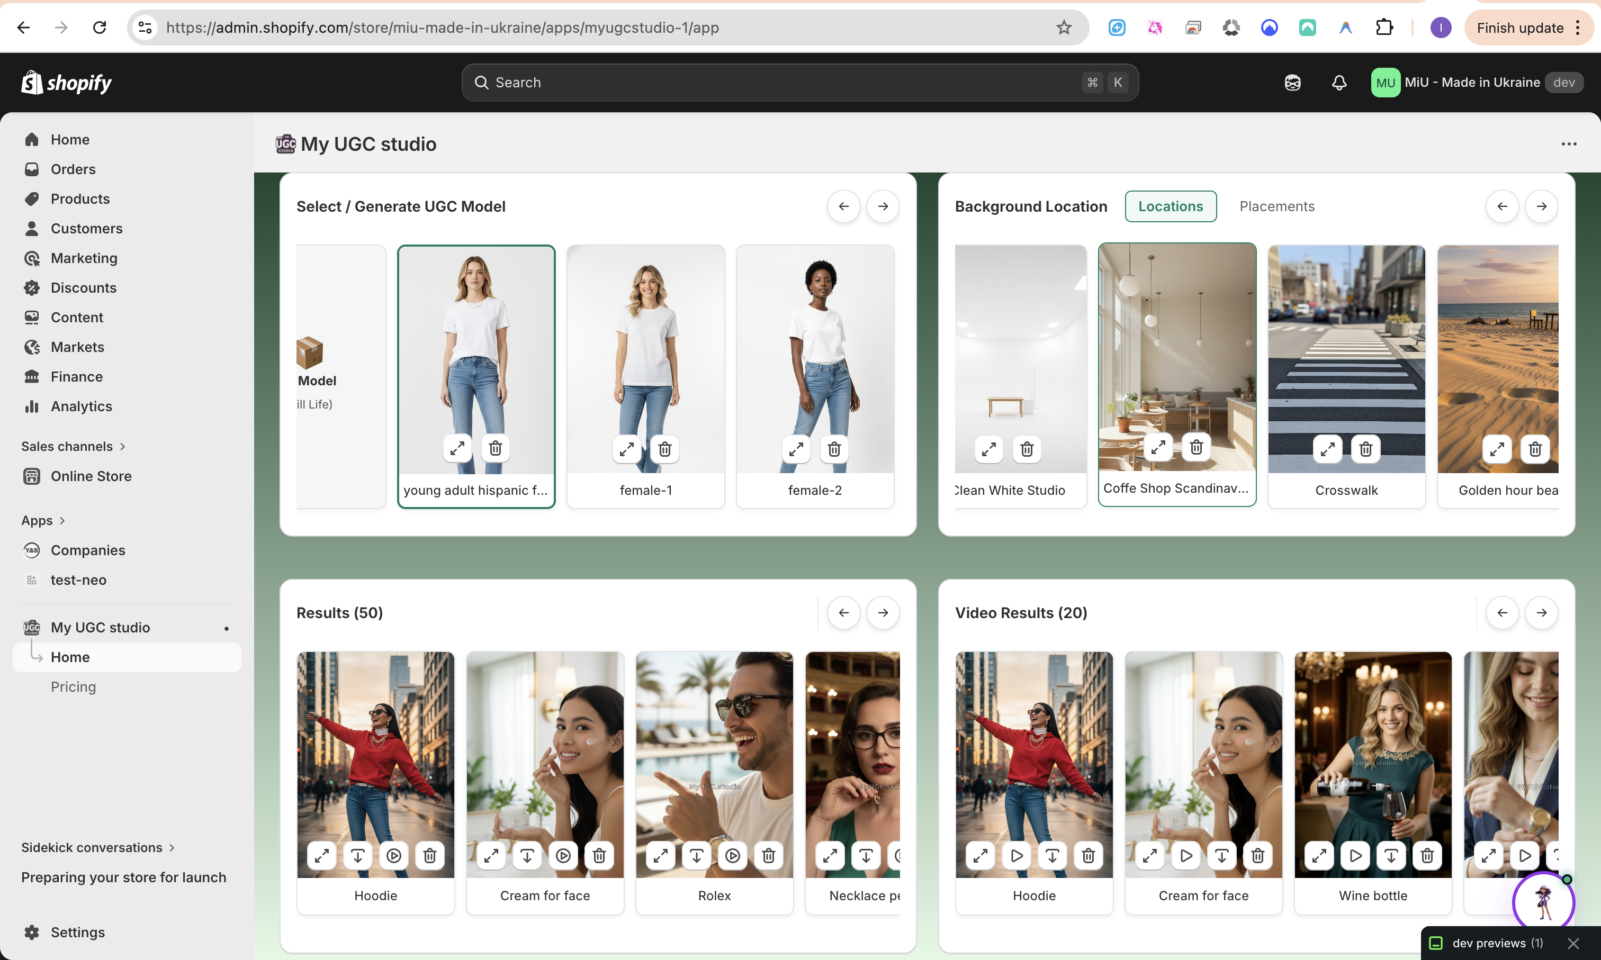Expand the female-2 model preview
The height and width of the screenshot is (960, 1601).
tap(796, 449)
